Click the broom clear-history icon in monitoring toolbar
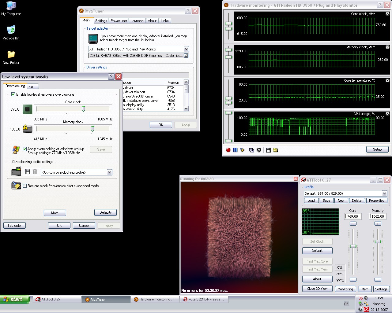Viewport: 392px width, 313px height. click(242, 150)
